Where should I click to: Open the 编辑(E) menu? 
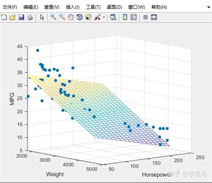[31, 7]
